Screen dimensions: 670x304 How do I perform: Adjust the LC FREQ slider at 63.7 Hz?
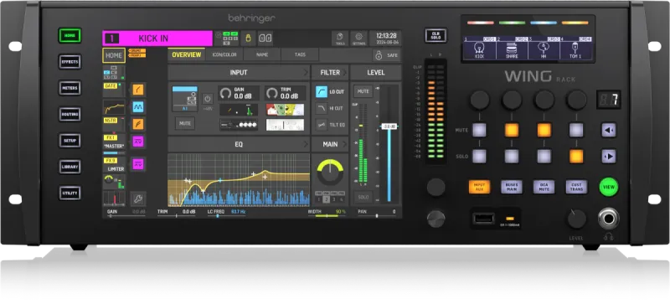(x=227, y=216)
